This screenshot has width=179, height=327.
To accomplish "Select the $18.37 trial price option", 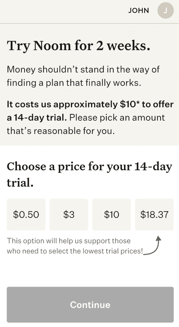I will 154,215.
